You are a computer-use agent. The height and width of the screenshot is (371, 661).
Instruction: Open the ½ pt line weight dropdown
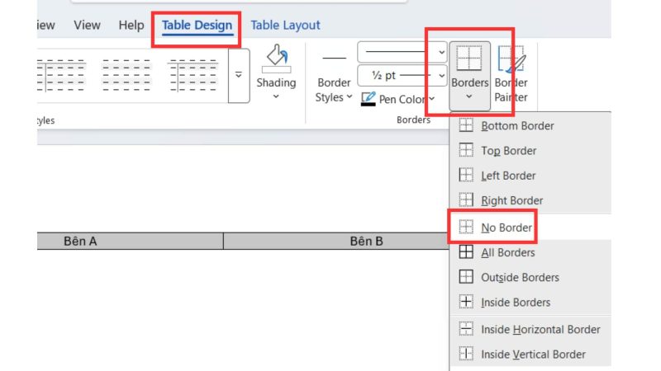click(402, 76)
